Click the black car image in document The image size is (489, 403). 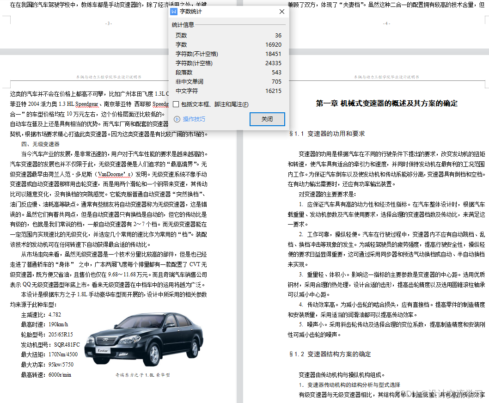pyautogui.click(x=144, y=339)
